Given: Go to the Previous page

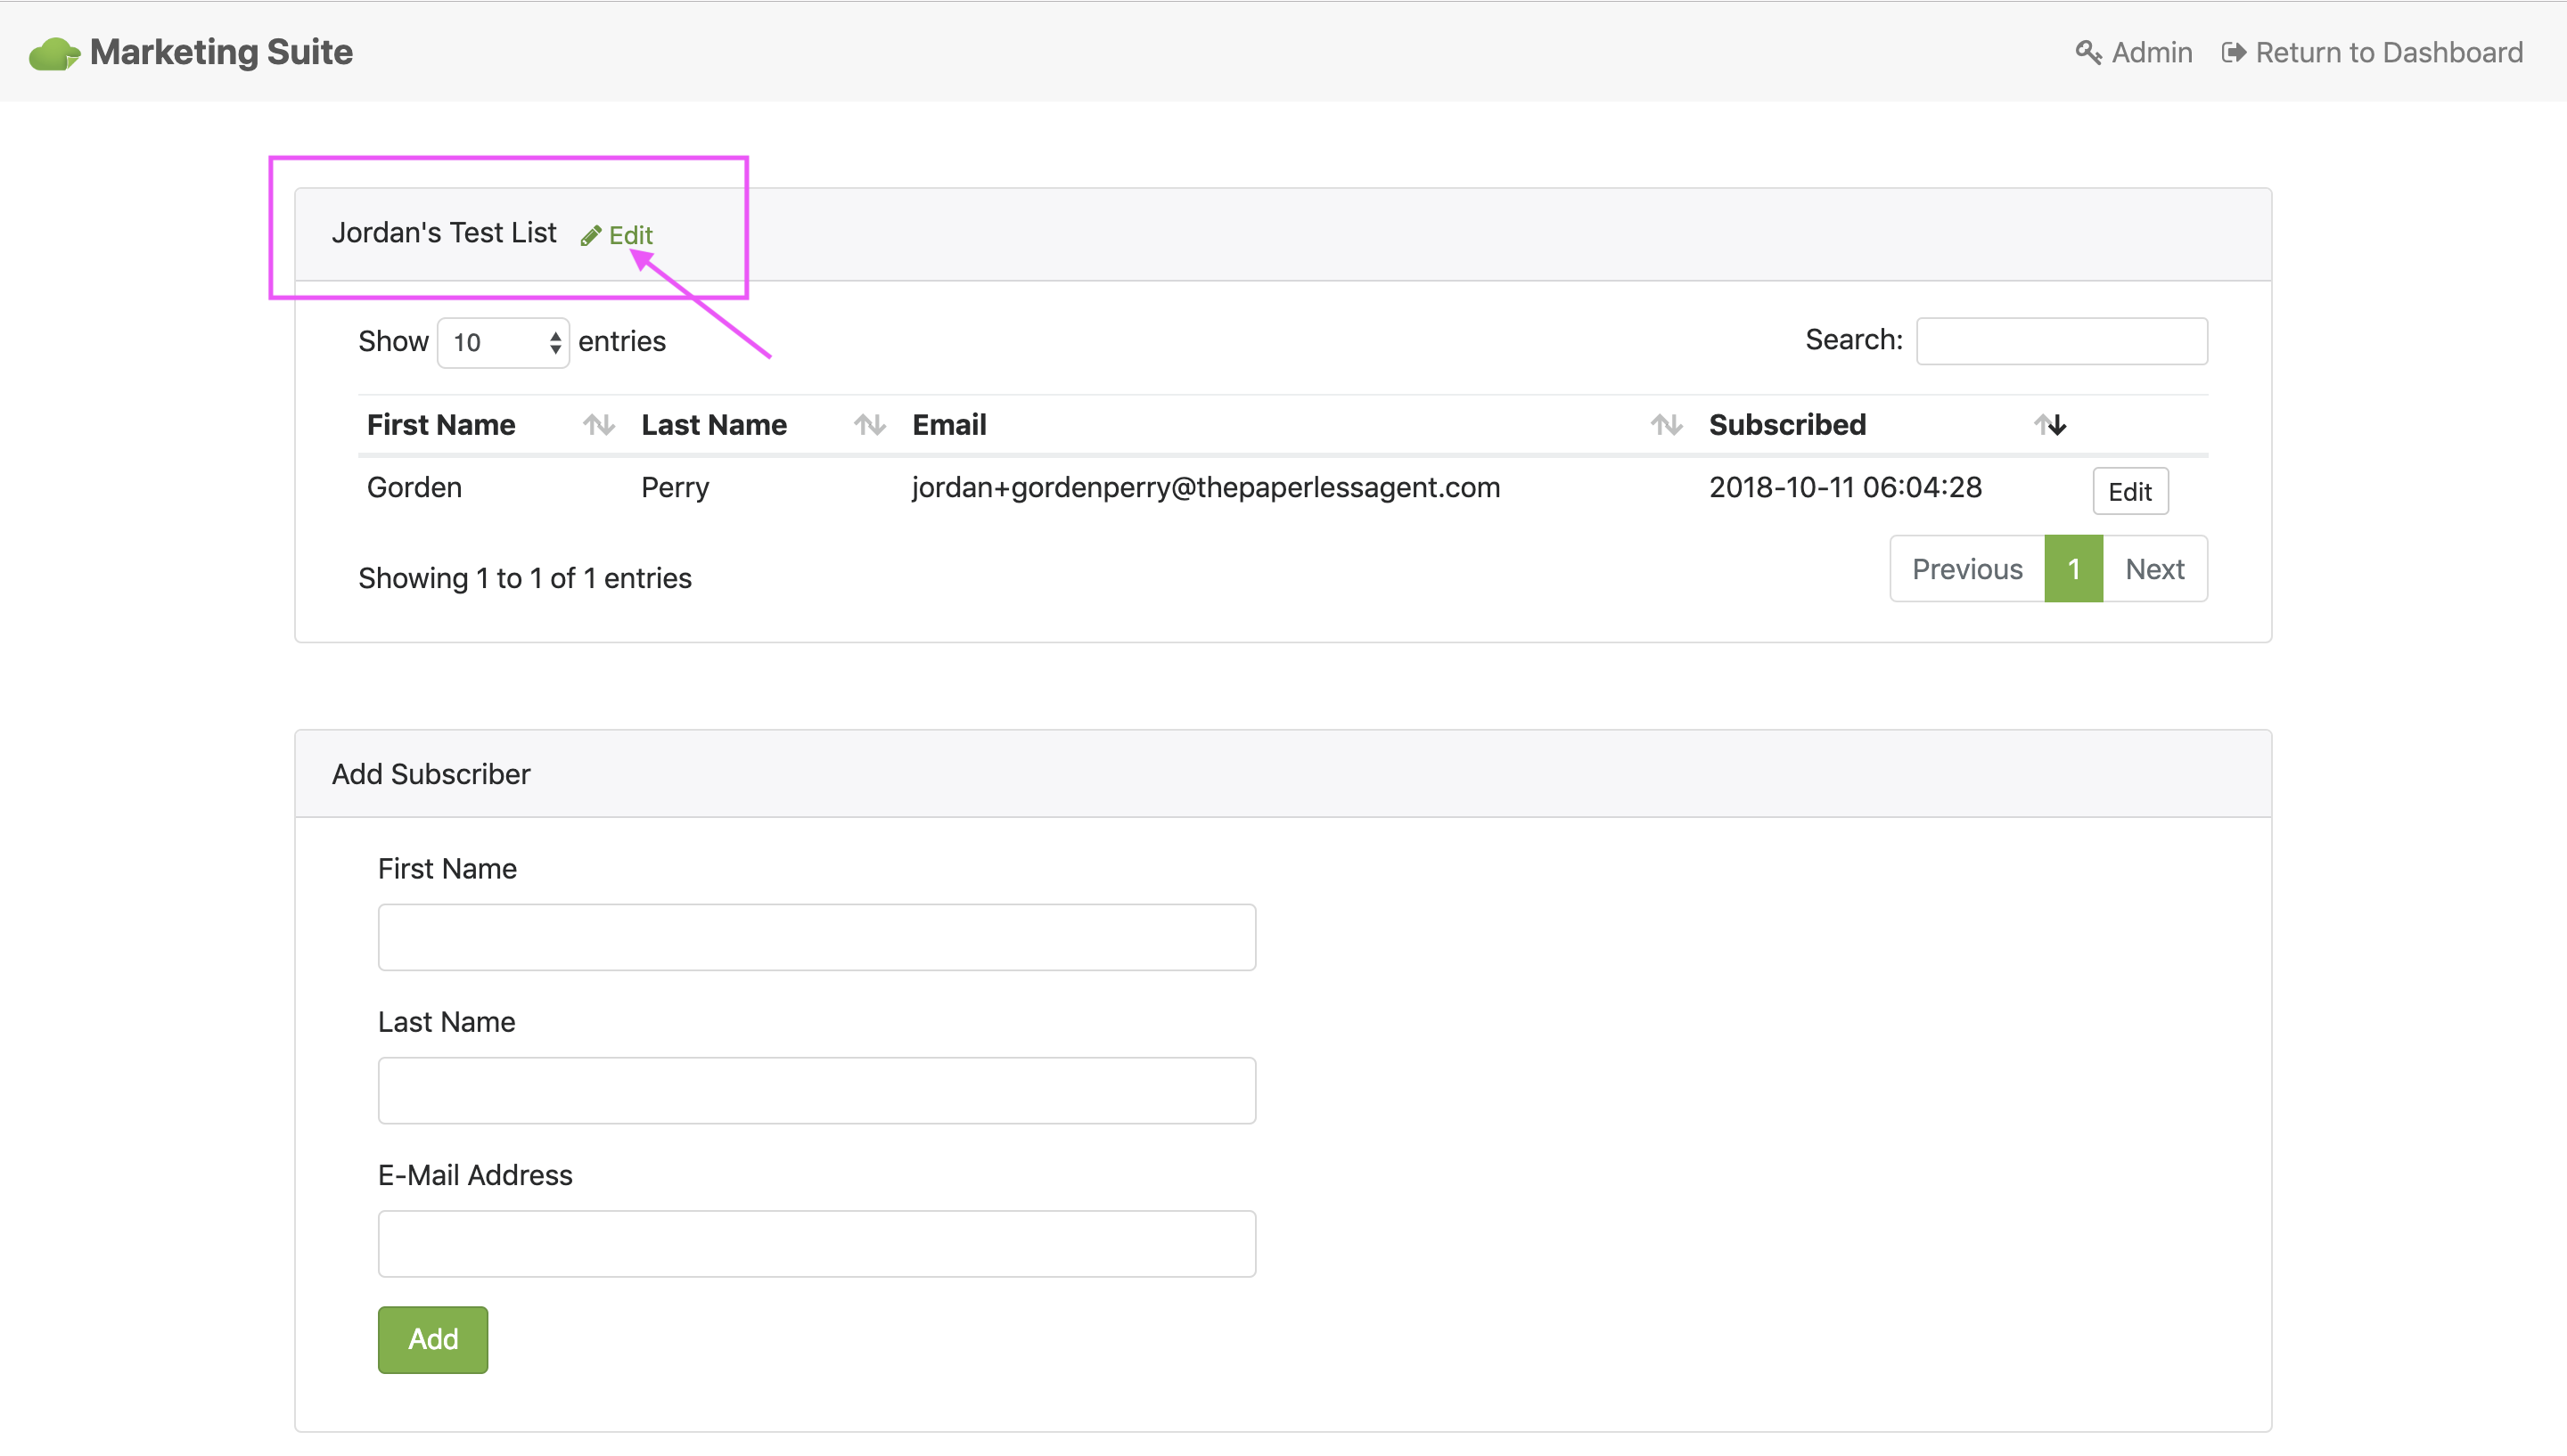Looking at the screenshot, I should (x=1966, y=569).
